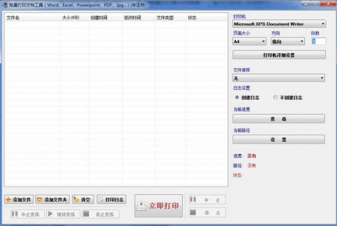
Task: Sort by the 创建时间 column header
Action: click(x=106, y=18)
